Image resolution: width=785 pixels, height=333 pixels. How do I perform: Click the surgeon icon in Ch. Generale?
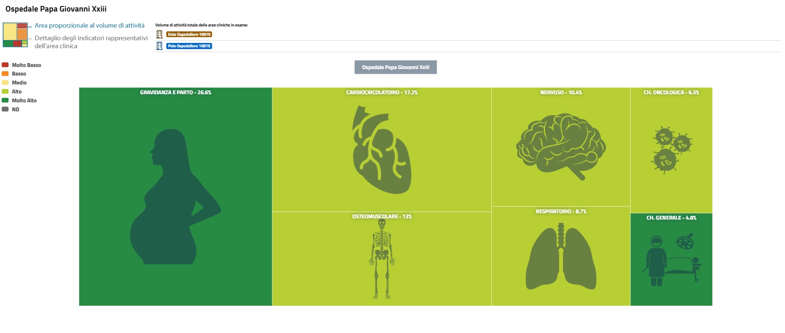[x=671, y=259]
